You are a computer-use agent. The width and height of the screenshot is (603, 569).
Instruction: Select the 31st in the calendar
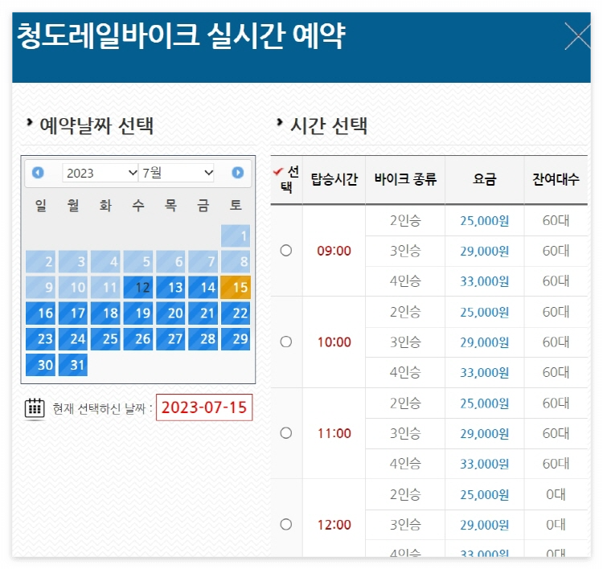tap(73, 365)
